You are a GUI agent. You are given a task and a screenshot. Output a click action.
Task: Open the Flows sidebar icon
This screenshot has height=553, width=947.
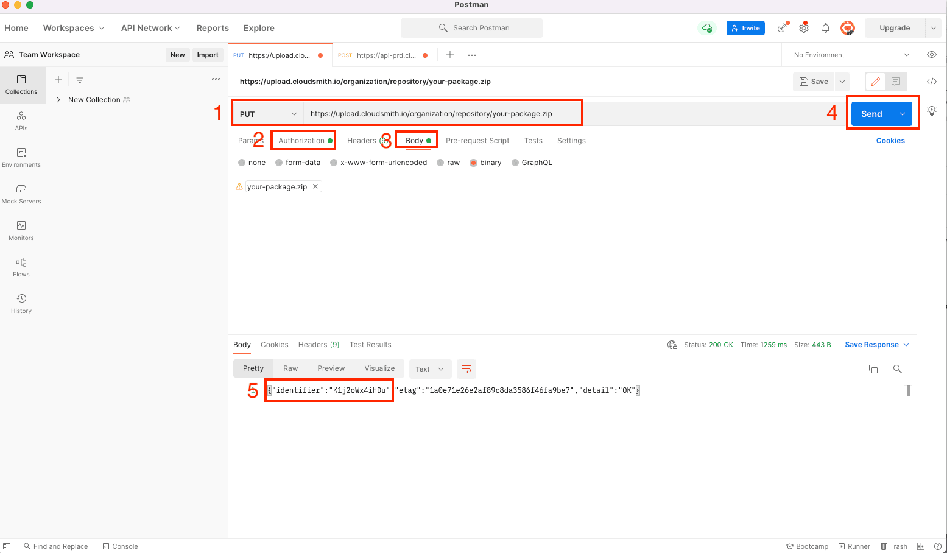point(21,267)
